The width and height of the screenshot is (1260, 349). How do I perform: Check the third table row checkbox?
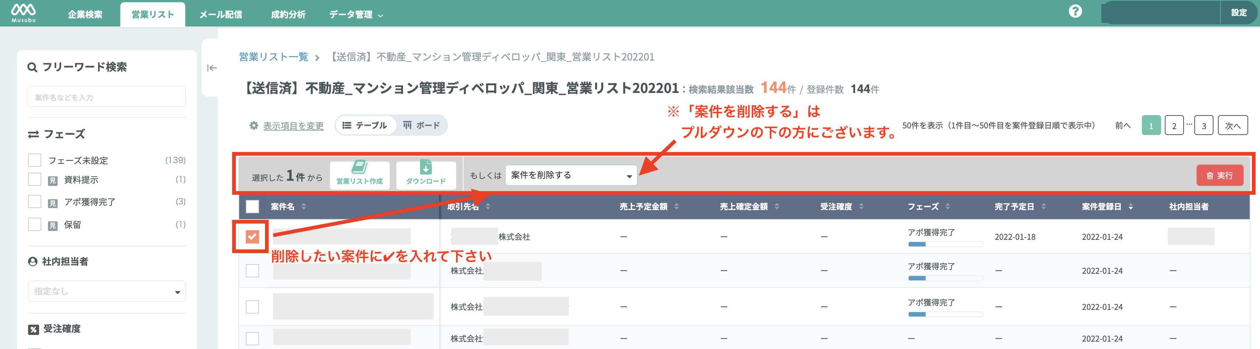pyautogui.click(x=252, y=307)
